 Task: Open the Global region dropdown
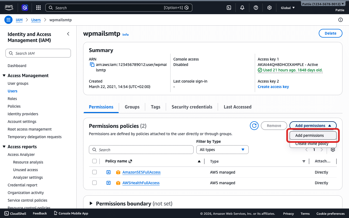pos(288,8)
